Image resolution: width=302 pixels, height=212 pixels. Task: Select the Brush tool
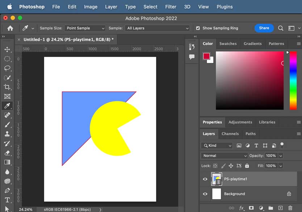[x=7, y=124]
